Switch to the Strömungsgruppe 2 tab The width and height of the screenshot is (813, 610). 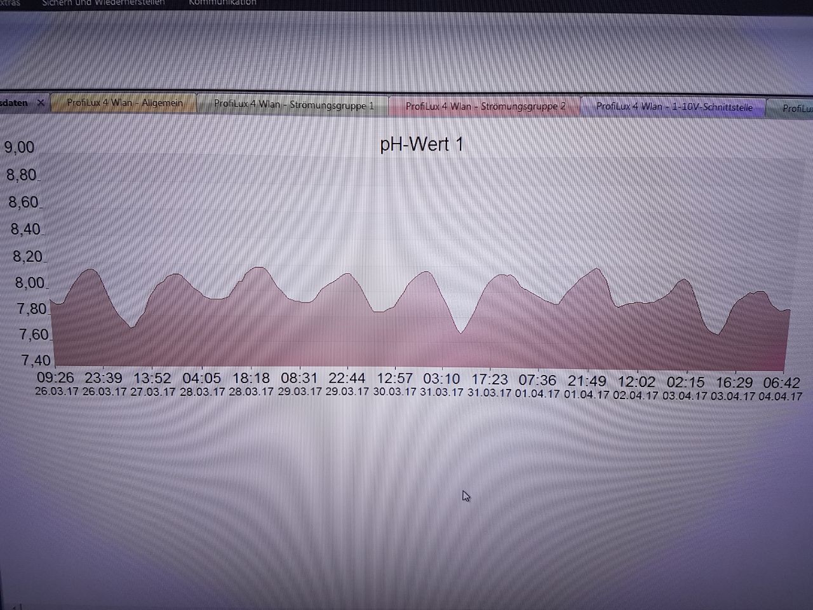(x=485, y=107)
